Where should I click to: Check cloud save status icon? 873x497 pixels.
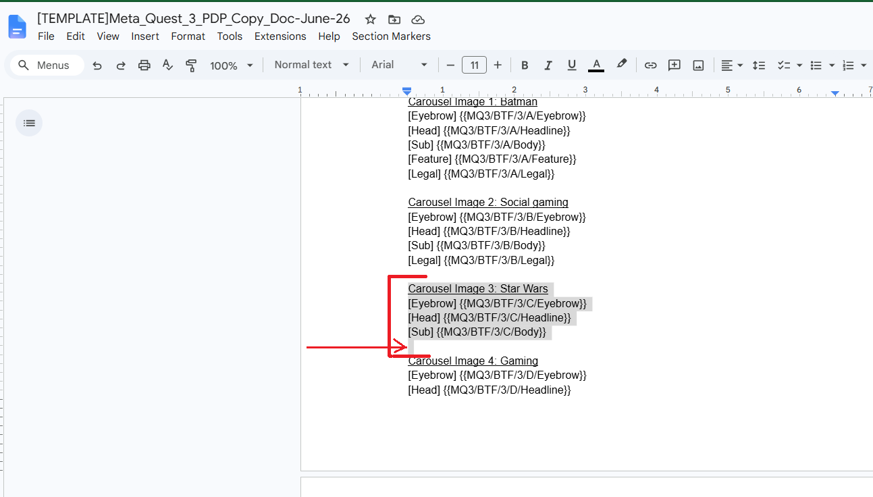click(x=418, y=19)
